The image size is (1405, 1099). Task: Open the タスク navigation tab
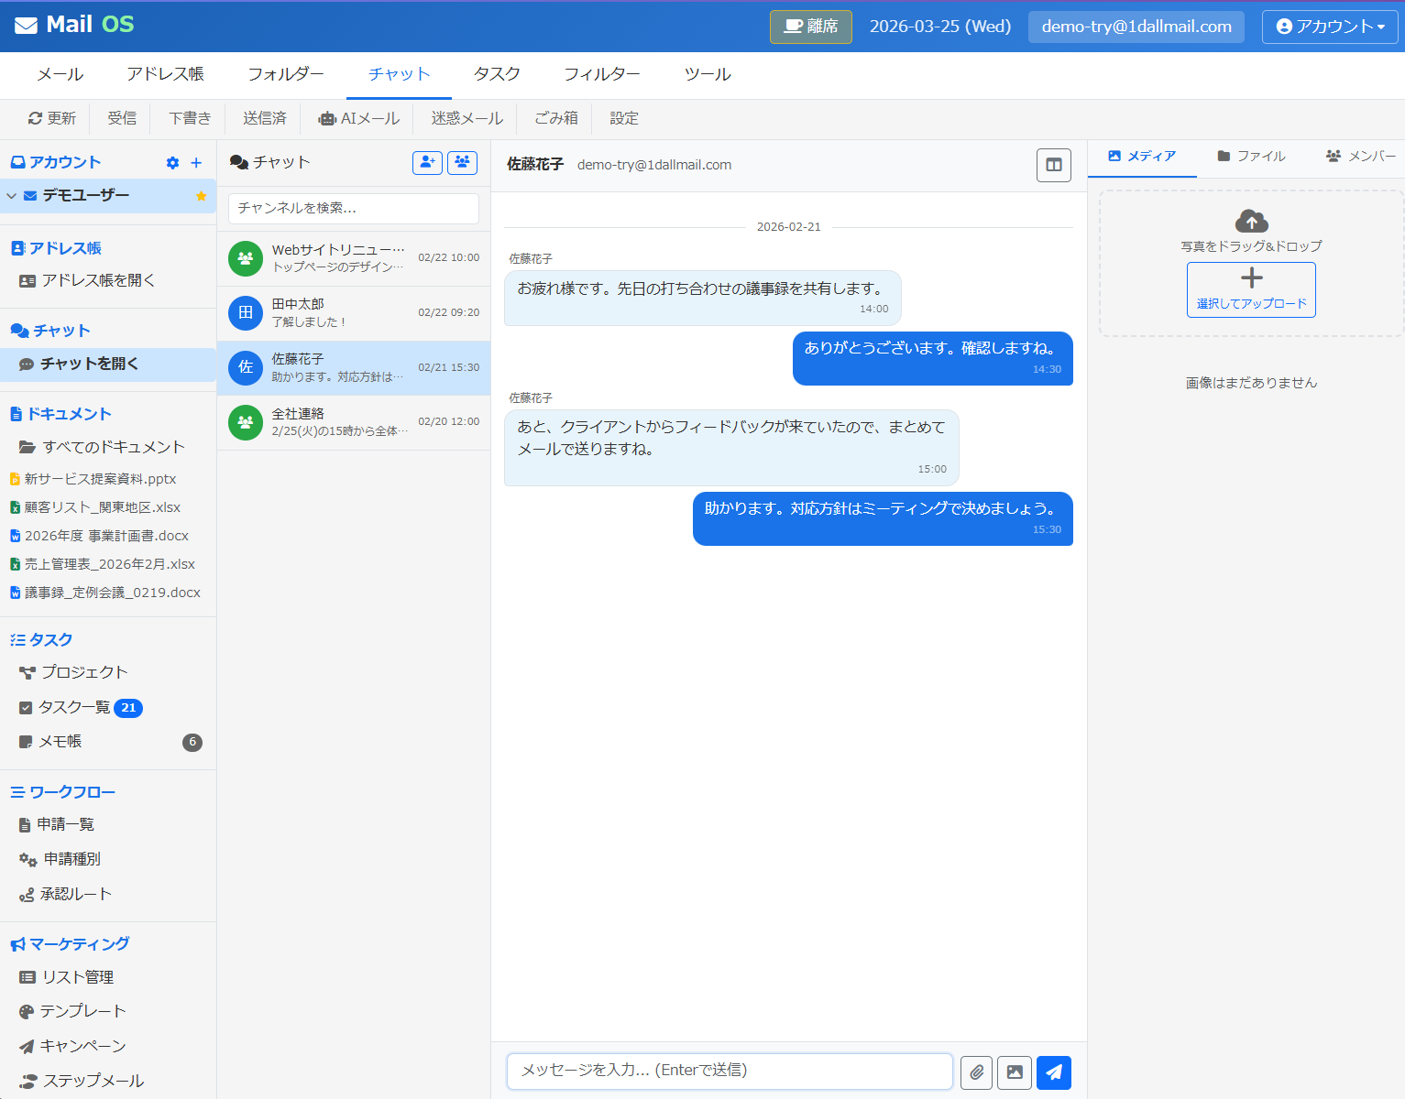tap(496, 74)
